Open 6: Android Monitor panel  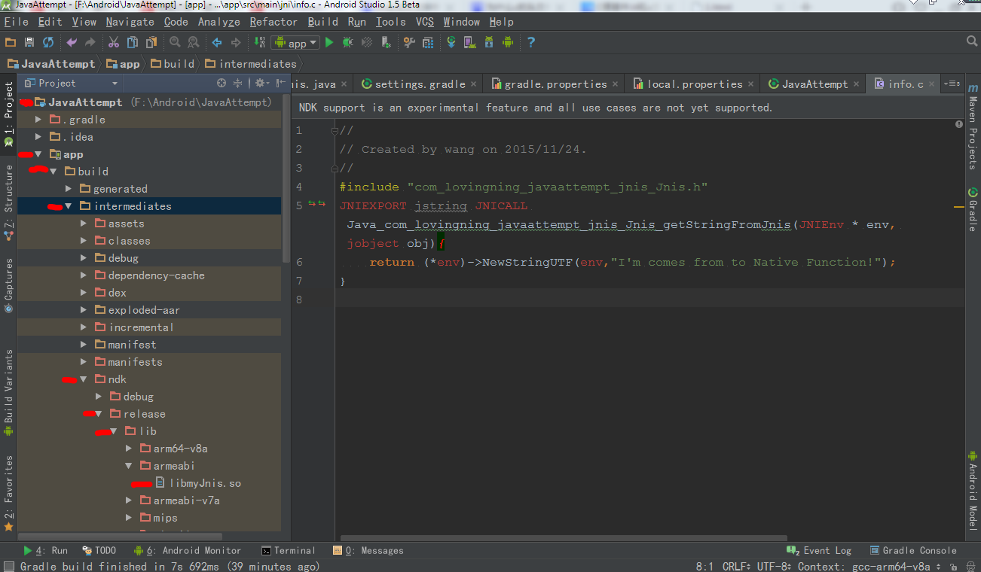coord(188,550)
